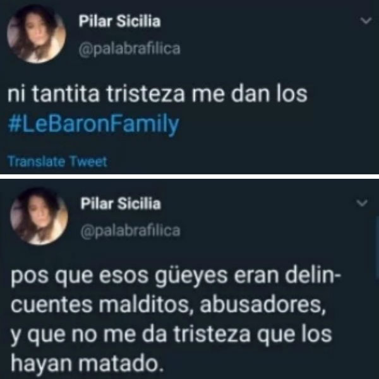Click the first tweet's profile picture
The height and width of the screenshot is (379, 379).
pos(36,34)
